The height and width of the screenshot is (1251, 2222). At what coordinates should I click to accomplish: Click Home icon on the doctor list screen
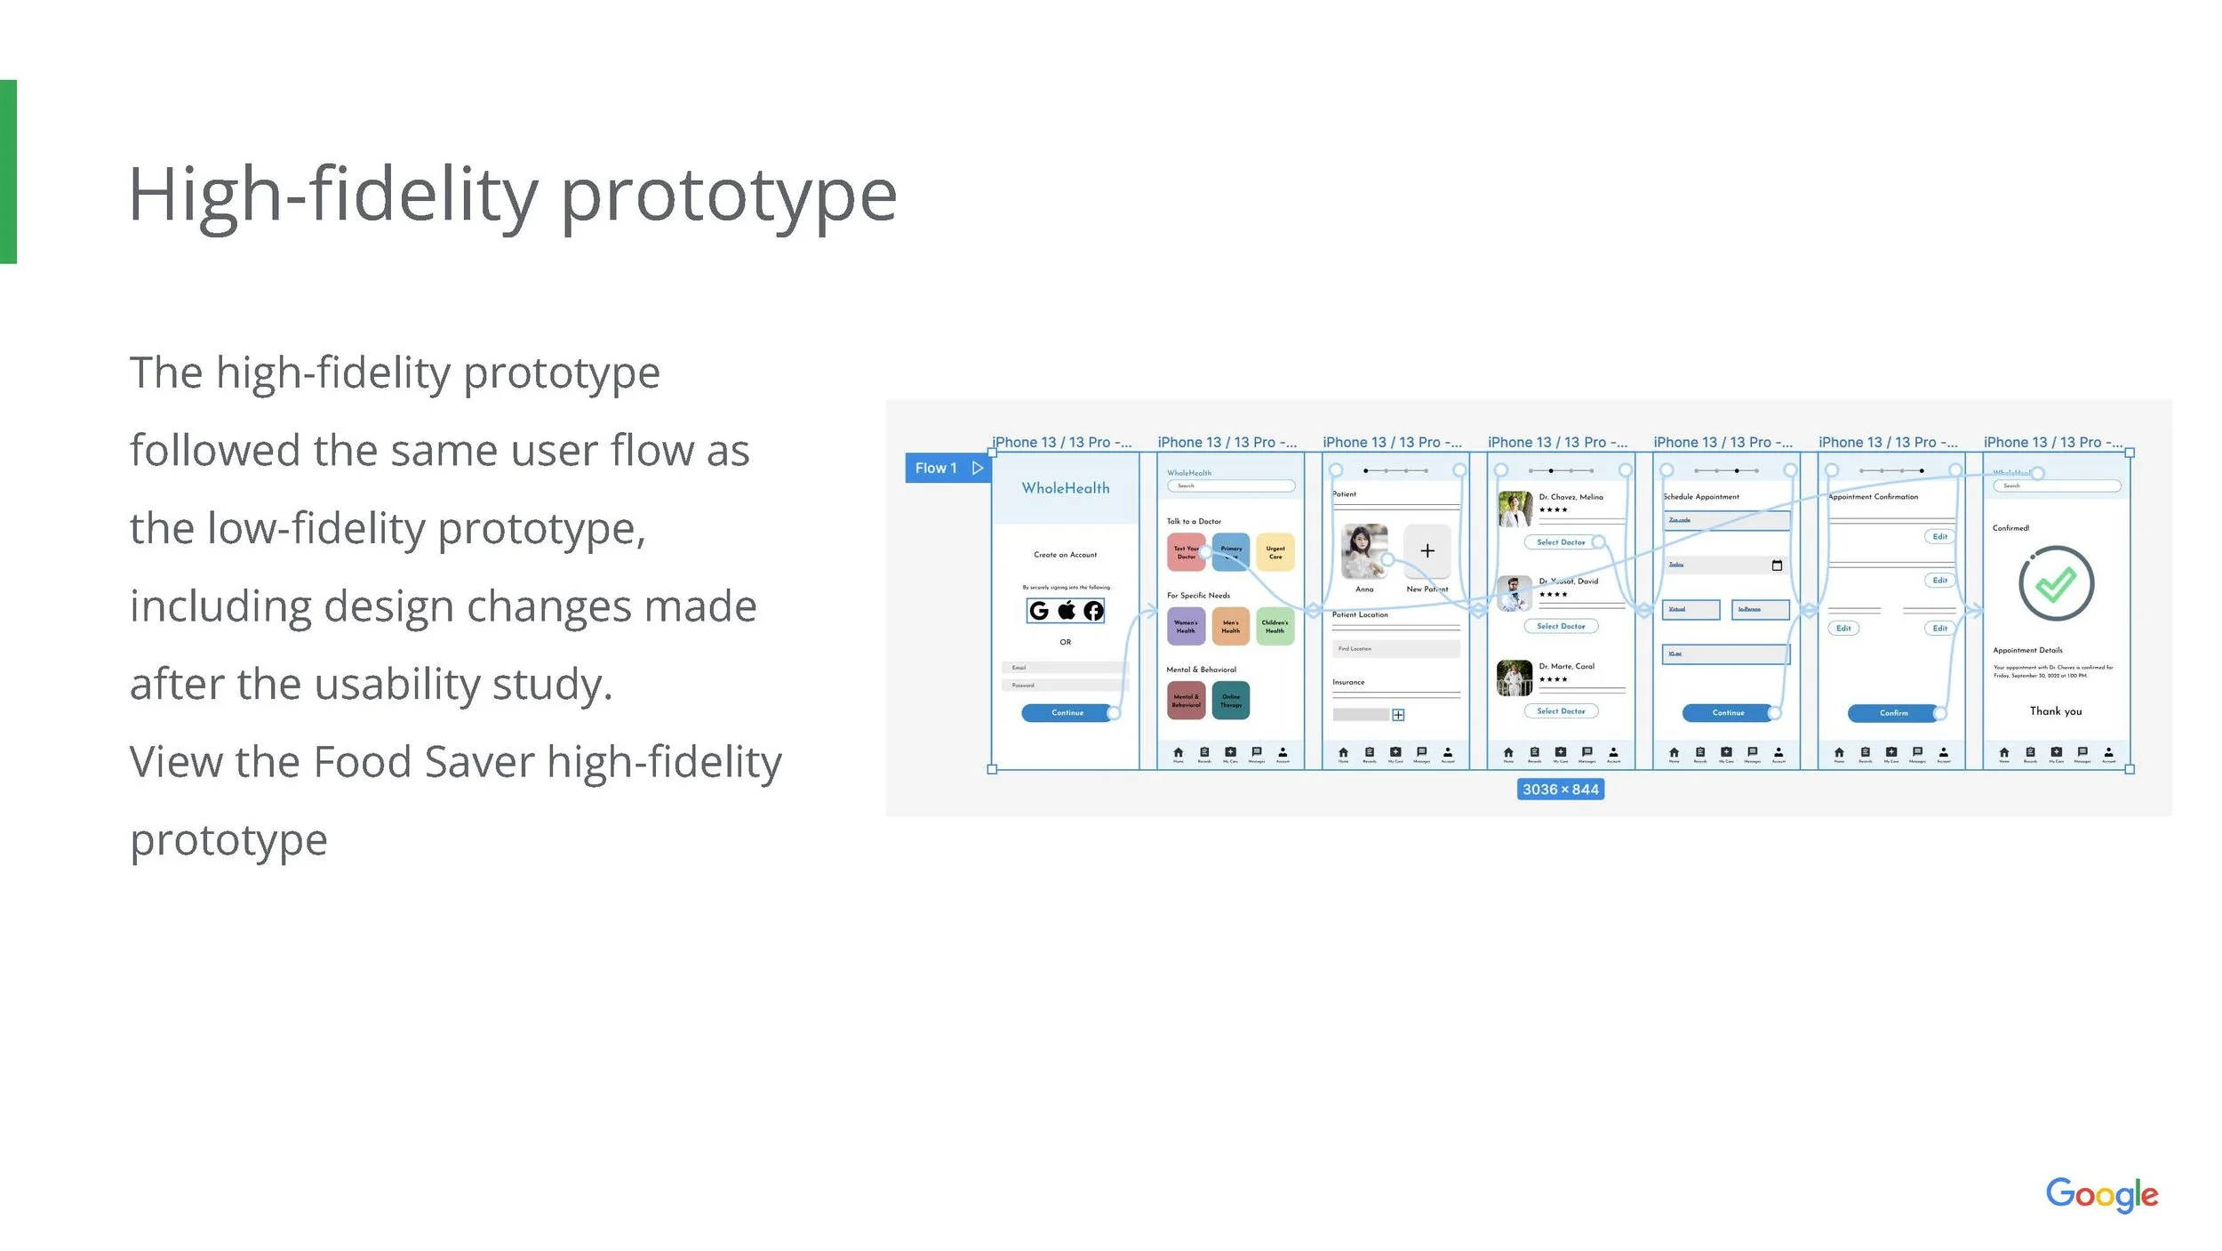(1508, 753)
